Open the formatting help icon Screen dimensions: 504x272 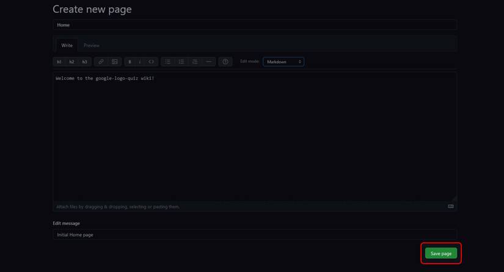[225, 62]
